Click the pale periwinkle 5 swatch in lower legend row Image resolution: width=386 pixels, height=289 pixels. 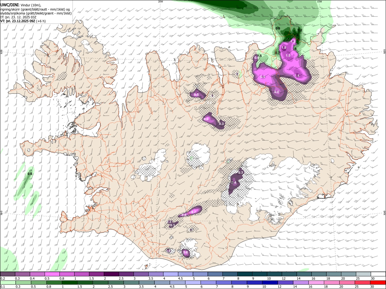tap(193, 283)
